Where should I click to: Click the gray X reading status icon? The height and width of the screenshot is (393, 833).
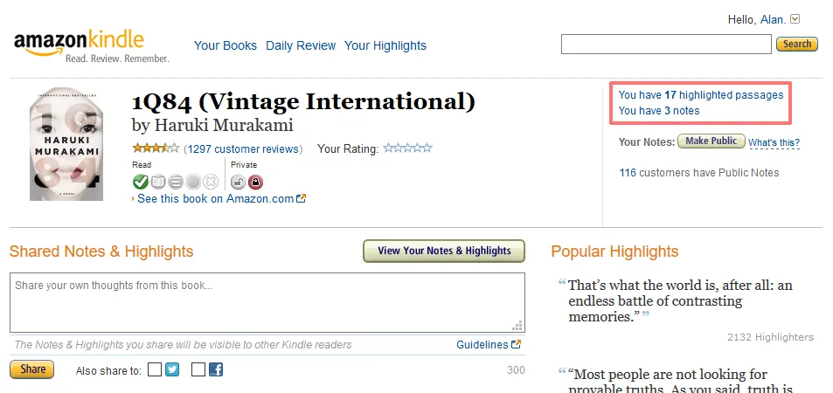[211, 182]
